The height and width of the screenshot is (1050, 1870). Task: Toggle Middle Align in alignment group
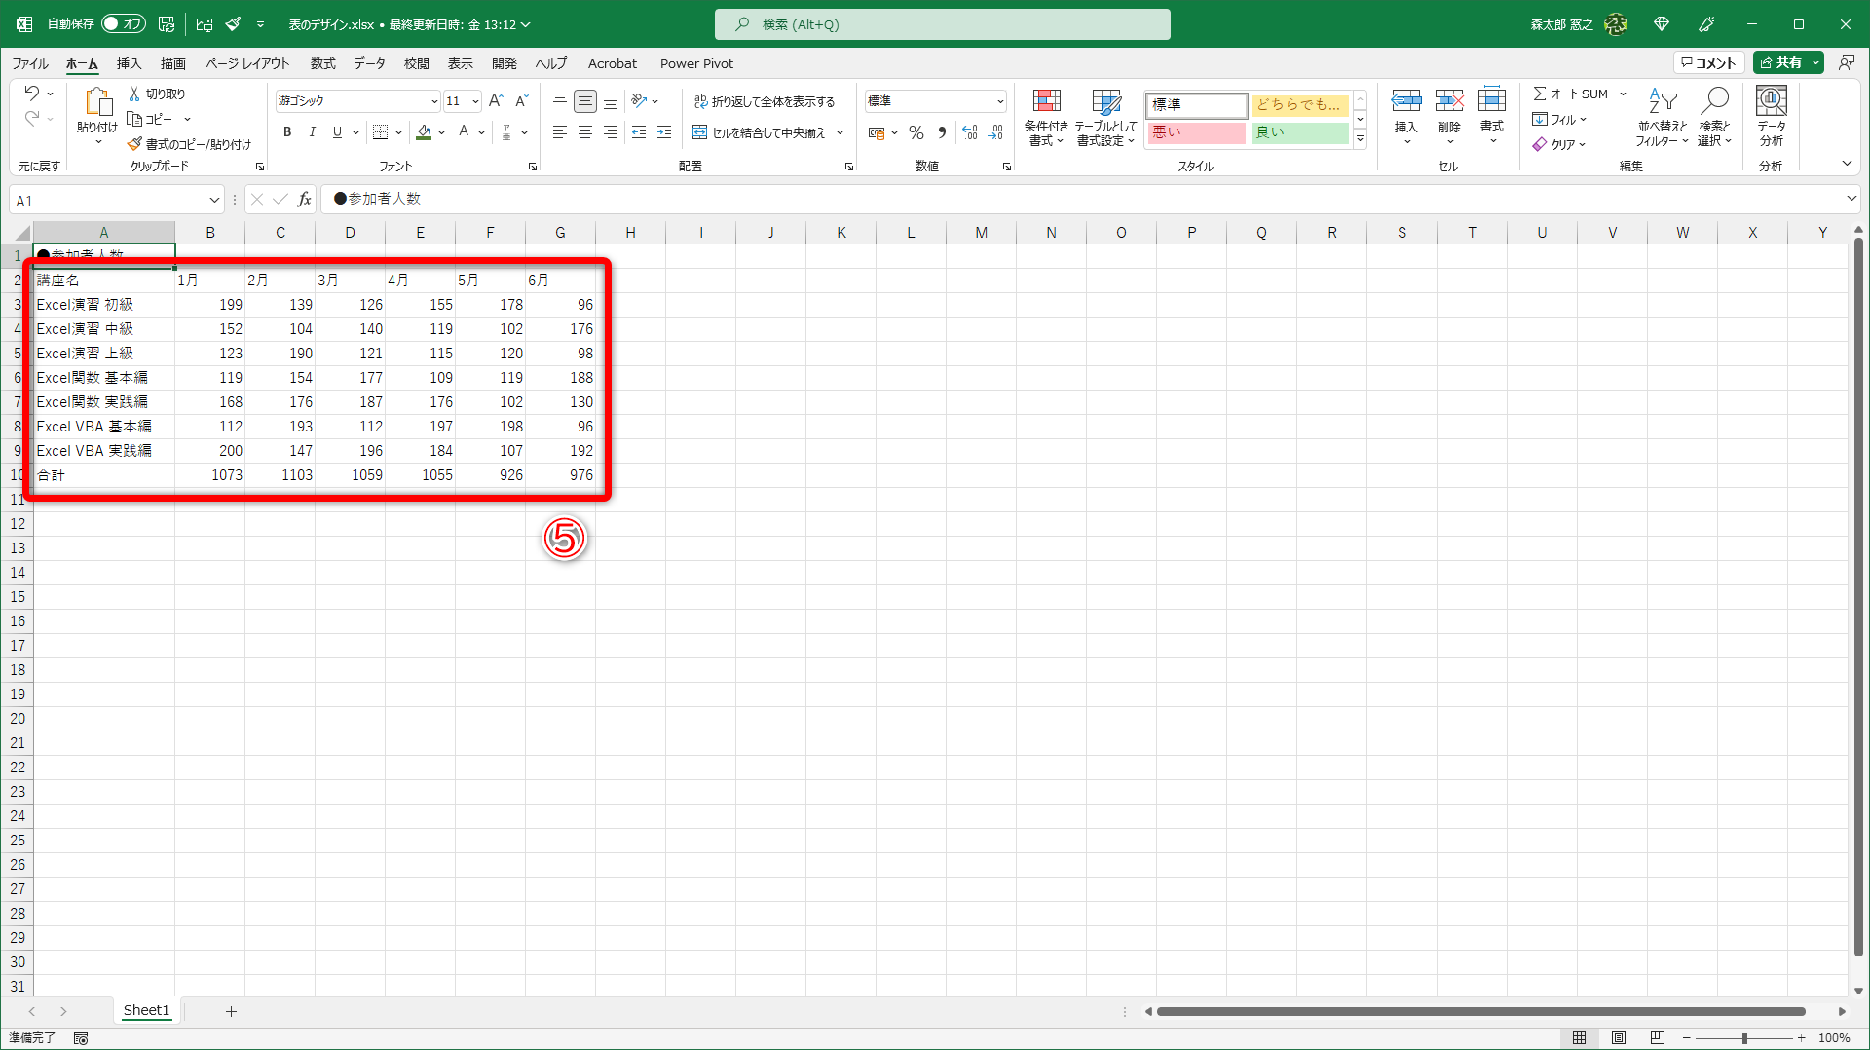(585, 101)
